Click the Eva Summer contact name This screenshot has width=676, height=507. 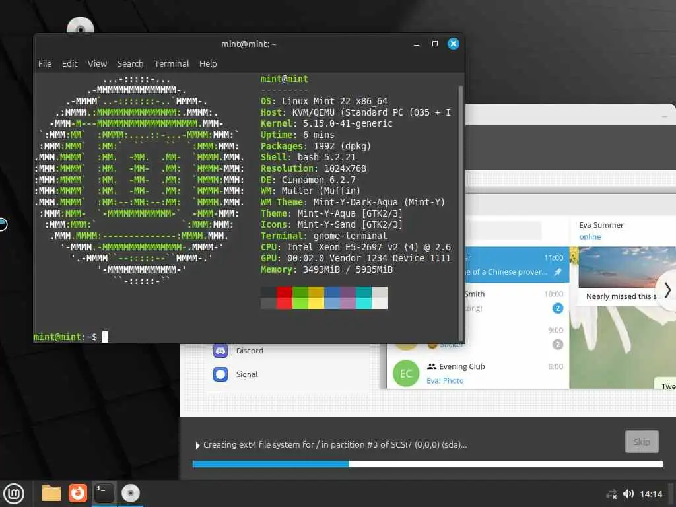[601, 225]
